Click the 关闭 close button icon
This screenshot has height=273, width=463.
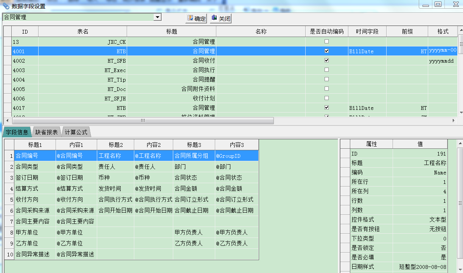pos(214,19)
